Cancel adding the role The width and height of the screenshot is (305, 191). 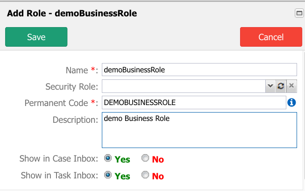(x=271, y=37)
